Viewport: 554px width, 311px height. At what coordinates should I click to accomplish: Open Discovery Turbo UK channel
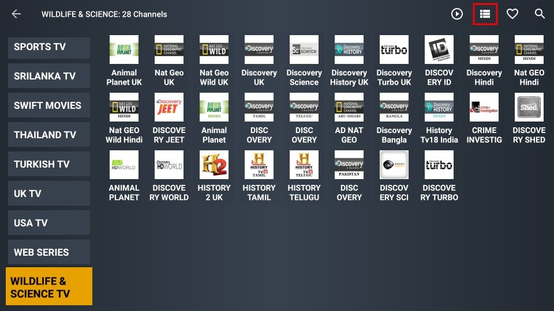[394, 61]
